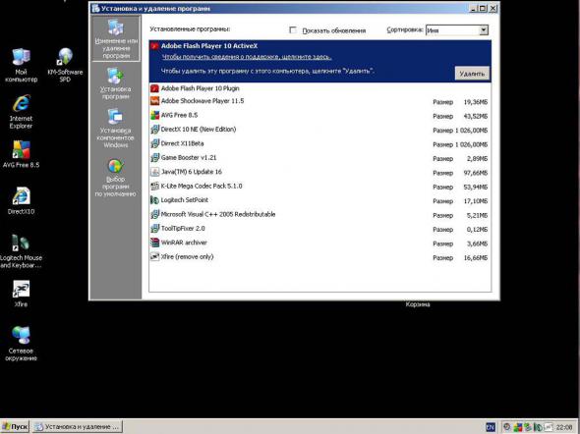
Task: Click AVG tray icon in taskbar
Action: pyautogui.click(x=517, y=427)
